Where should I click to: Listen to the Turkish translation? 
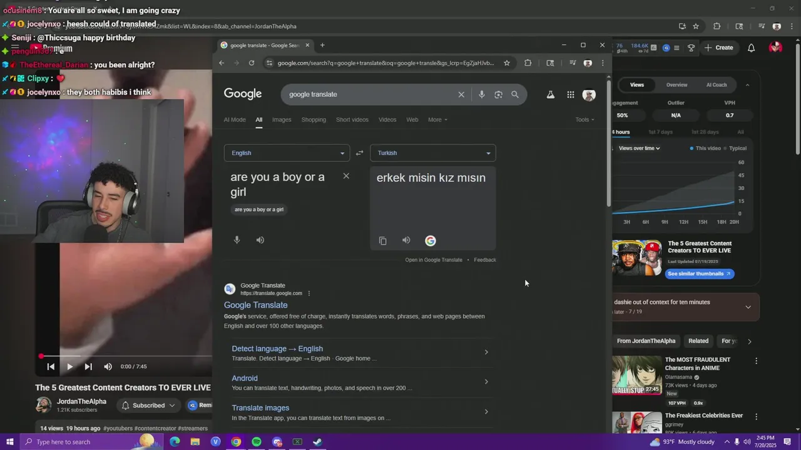(406, 241)
